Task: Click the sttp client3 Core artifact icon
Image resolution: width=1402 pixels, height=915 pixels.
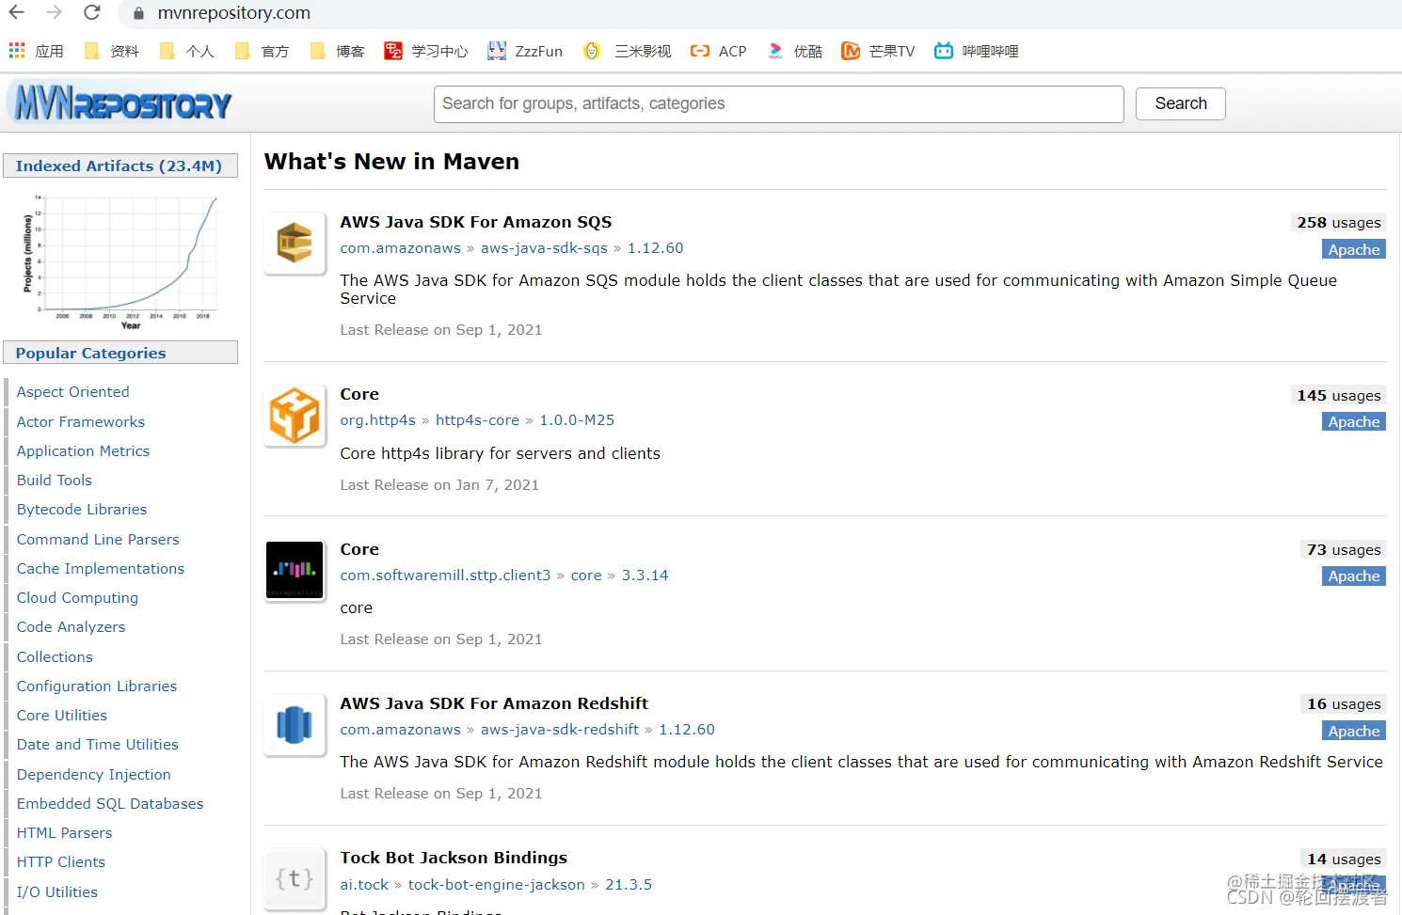Action: pos(295,570)
